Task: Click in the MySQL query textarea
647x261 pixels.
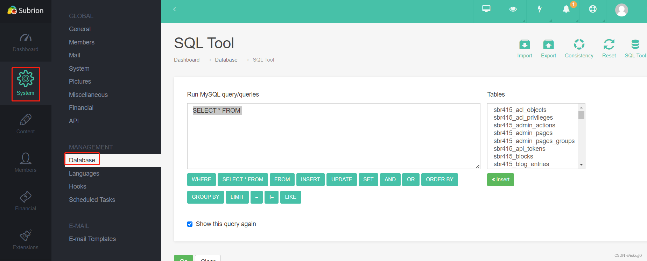Action: tap(333, 136)
